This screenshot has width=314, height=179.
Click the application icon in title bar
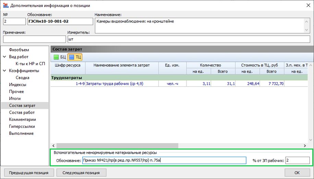pyautogui.click(x=5, y=5)
